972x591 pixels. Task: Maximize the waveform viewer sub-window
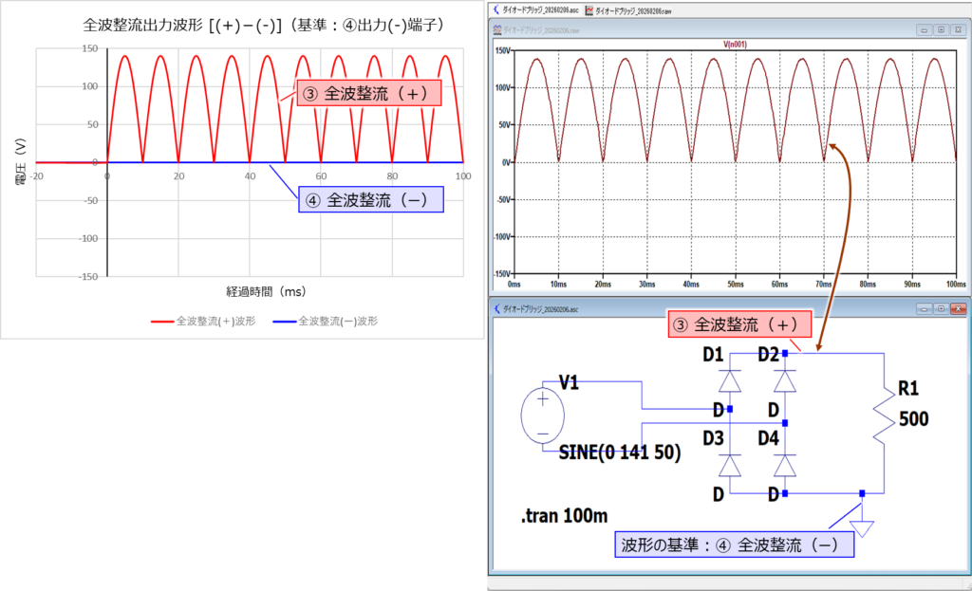(940, 29)
